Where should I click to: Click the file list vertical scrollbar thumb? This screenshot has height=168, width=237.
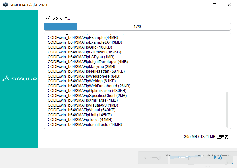227,110
